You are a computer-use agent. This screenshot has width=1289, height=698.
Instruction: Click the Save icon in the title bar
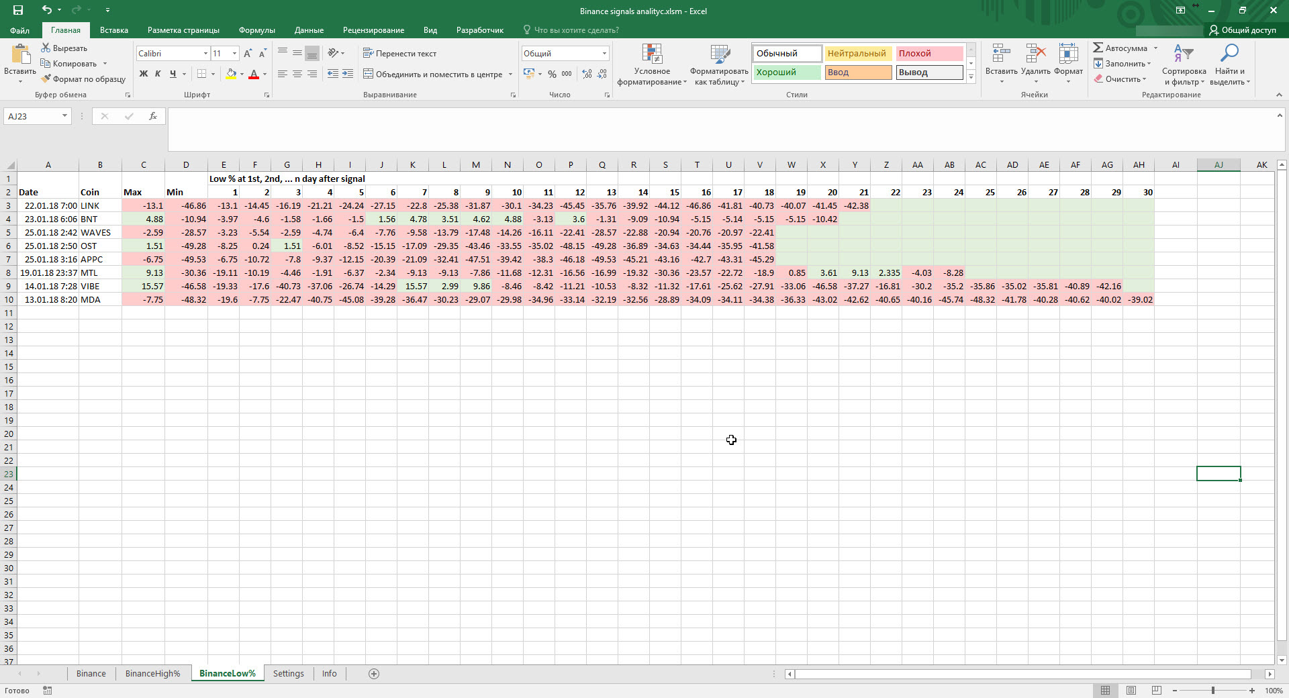point(18,10)
